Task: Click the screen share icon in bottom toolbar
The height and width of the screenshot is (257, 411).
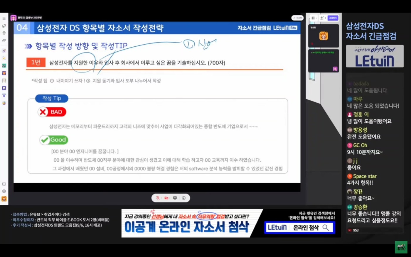Action: pyautogui.click(x=175, y=198)
